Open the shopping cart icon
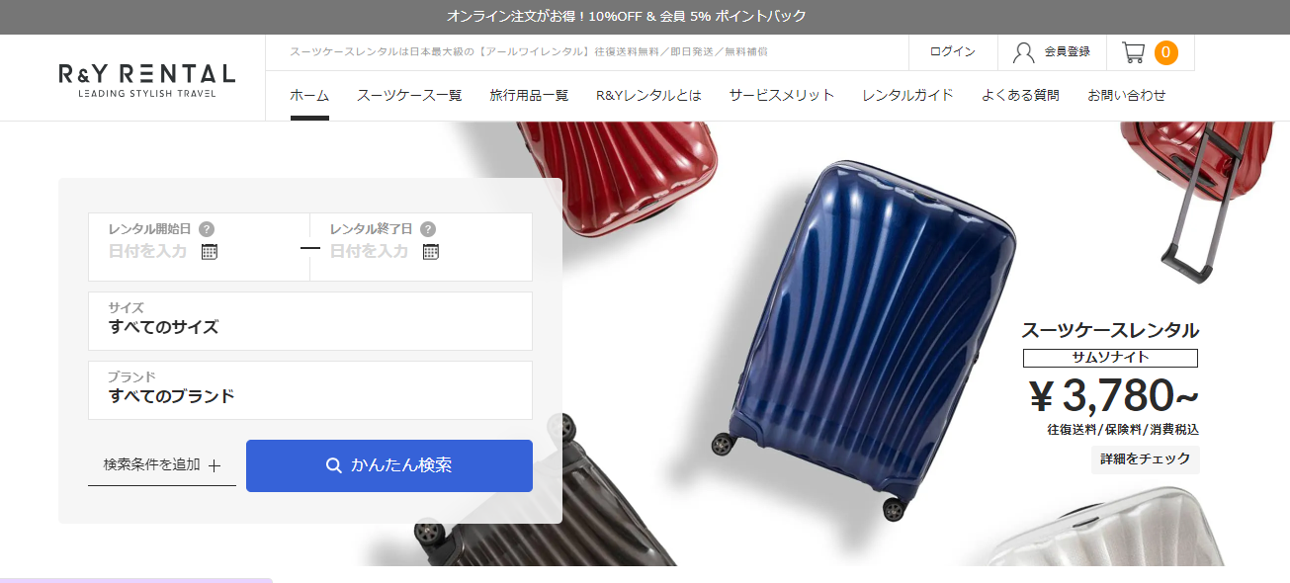Screen dimensions: 1290x583 click(x=1133, y=52)
